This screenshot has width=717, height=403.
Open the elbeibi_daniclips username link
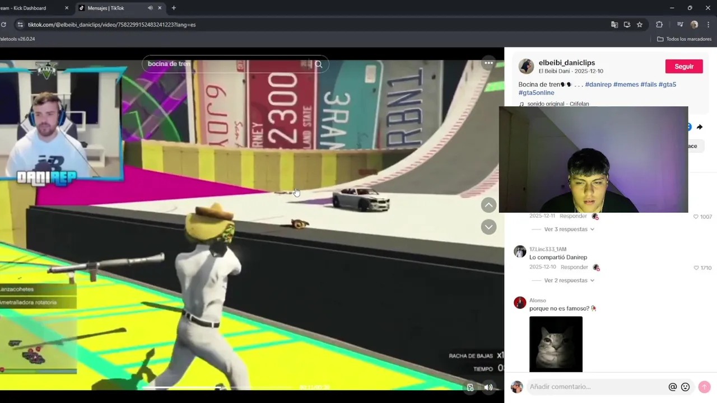point(567,63)
